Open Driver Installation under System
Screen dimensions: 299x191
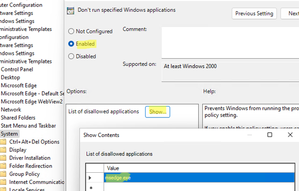(30, 158)
